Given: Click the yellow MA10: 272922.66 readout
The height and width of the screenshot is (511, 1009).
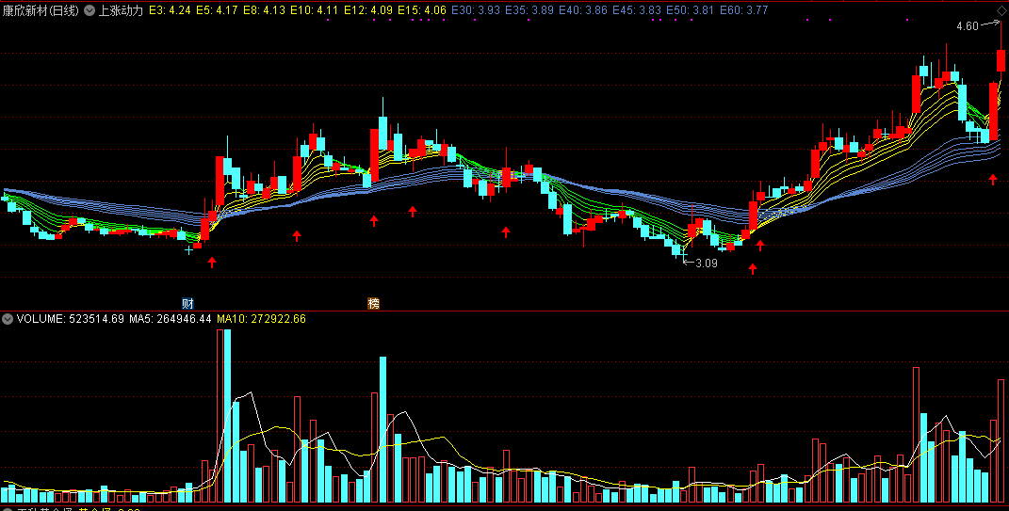Looking at the screenshot, I should [261, 319].
